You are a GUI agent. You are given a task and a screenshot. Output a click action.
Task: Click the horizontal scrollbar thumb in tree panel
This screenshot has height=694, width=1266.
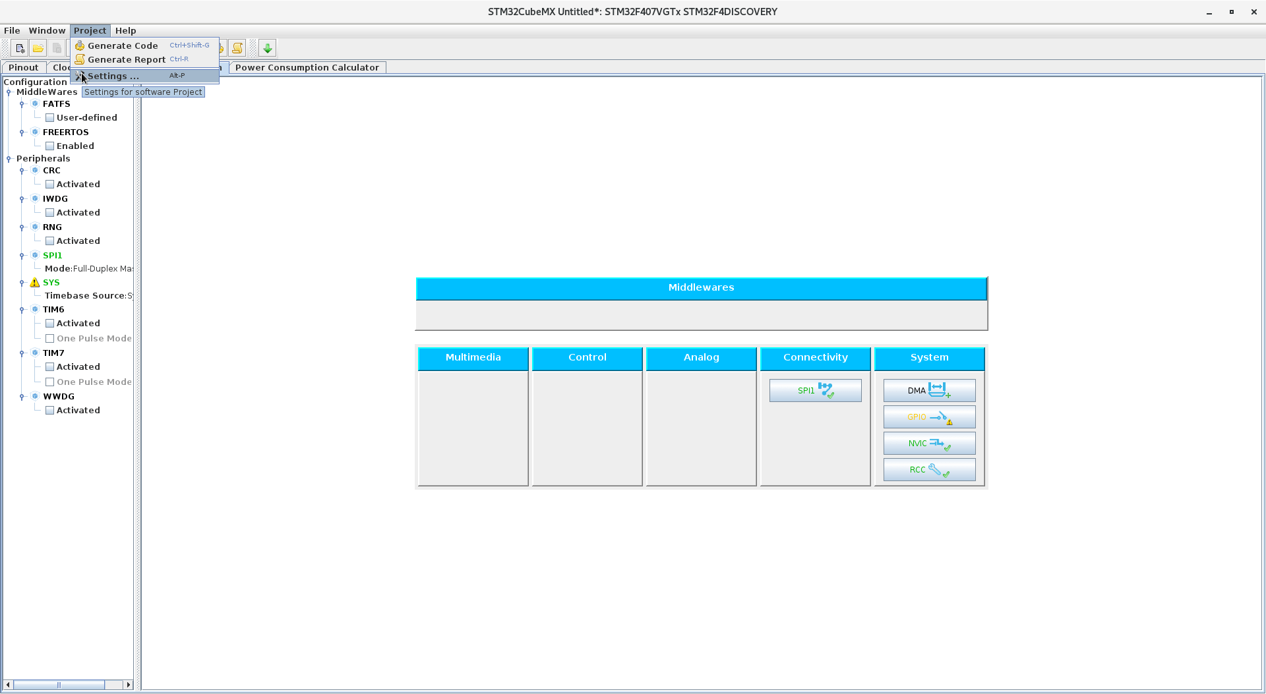coord(59,685)
